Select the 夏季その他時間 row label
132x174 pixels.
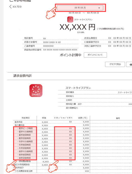[25, 132]
